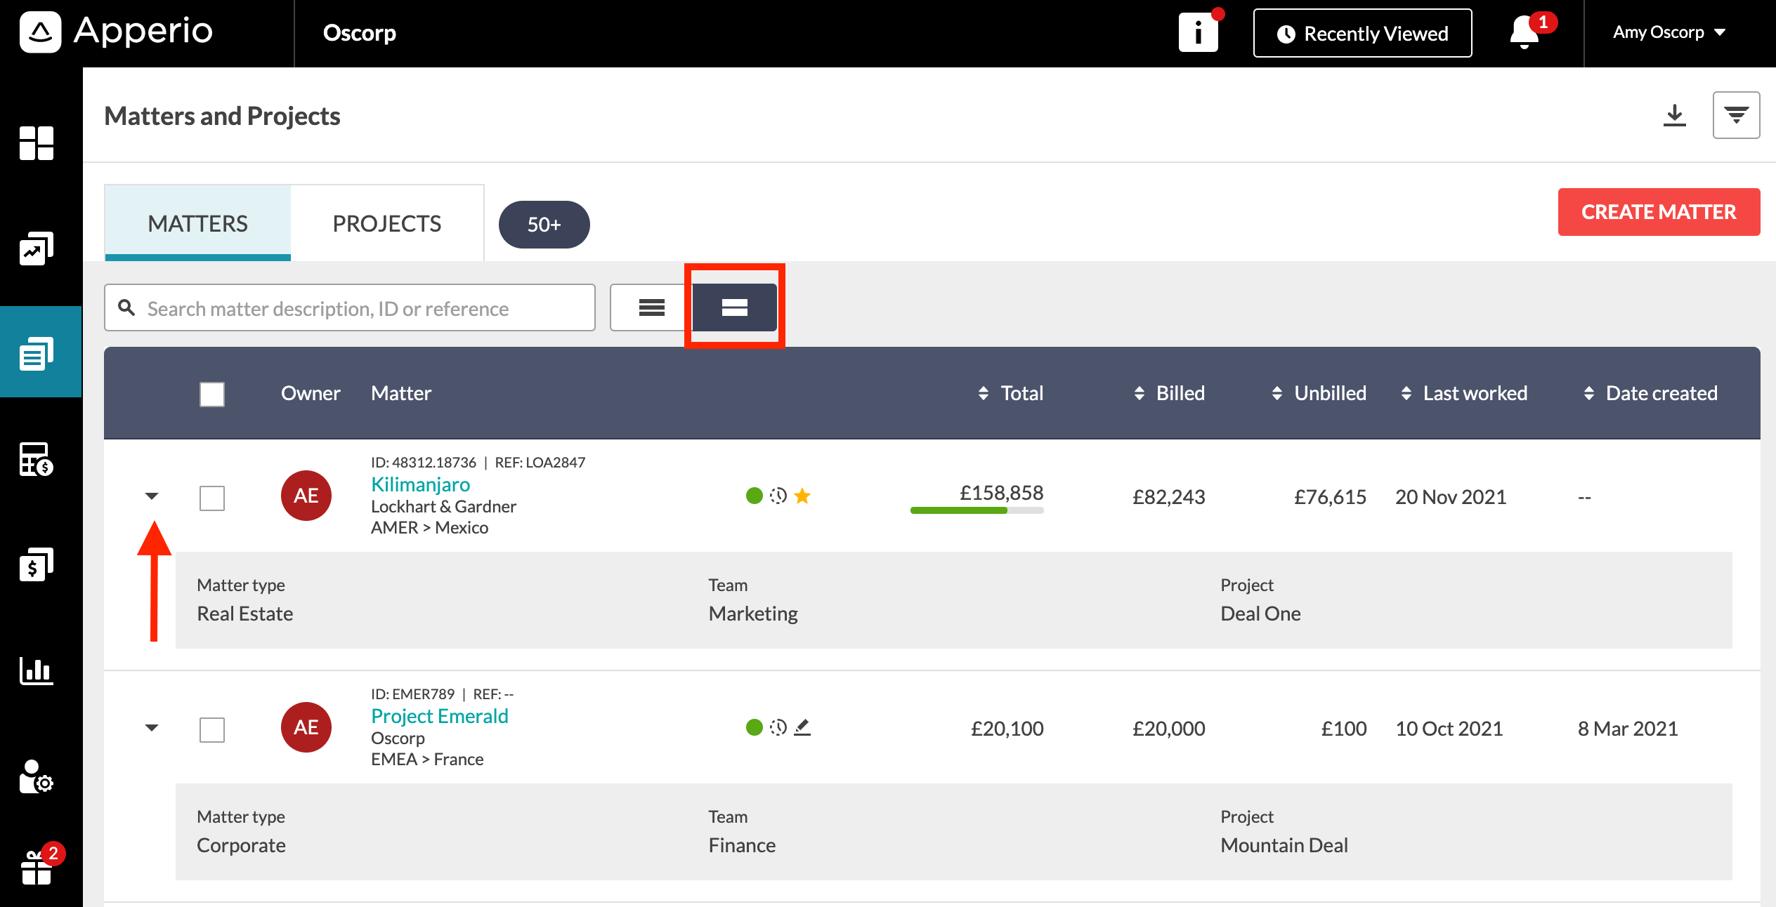Screen dimensions: 1776x907
Task: Sort by Billed column
Action: click(1169, 393)
